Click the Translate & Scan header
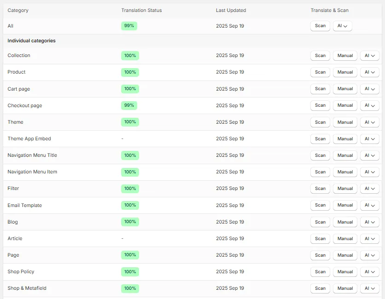Screen dimensions: 385x299 pos(330,10)
